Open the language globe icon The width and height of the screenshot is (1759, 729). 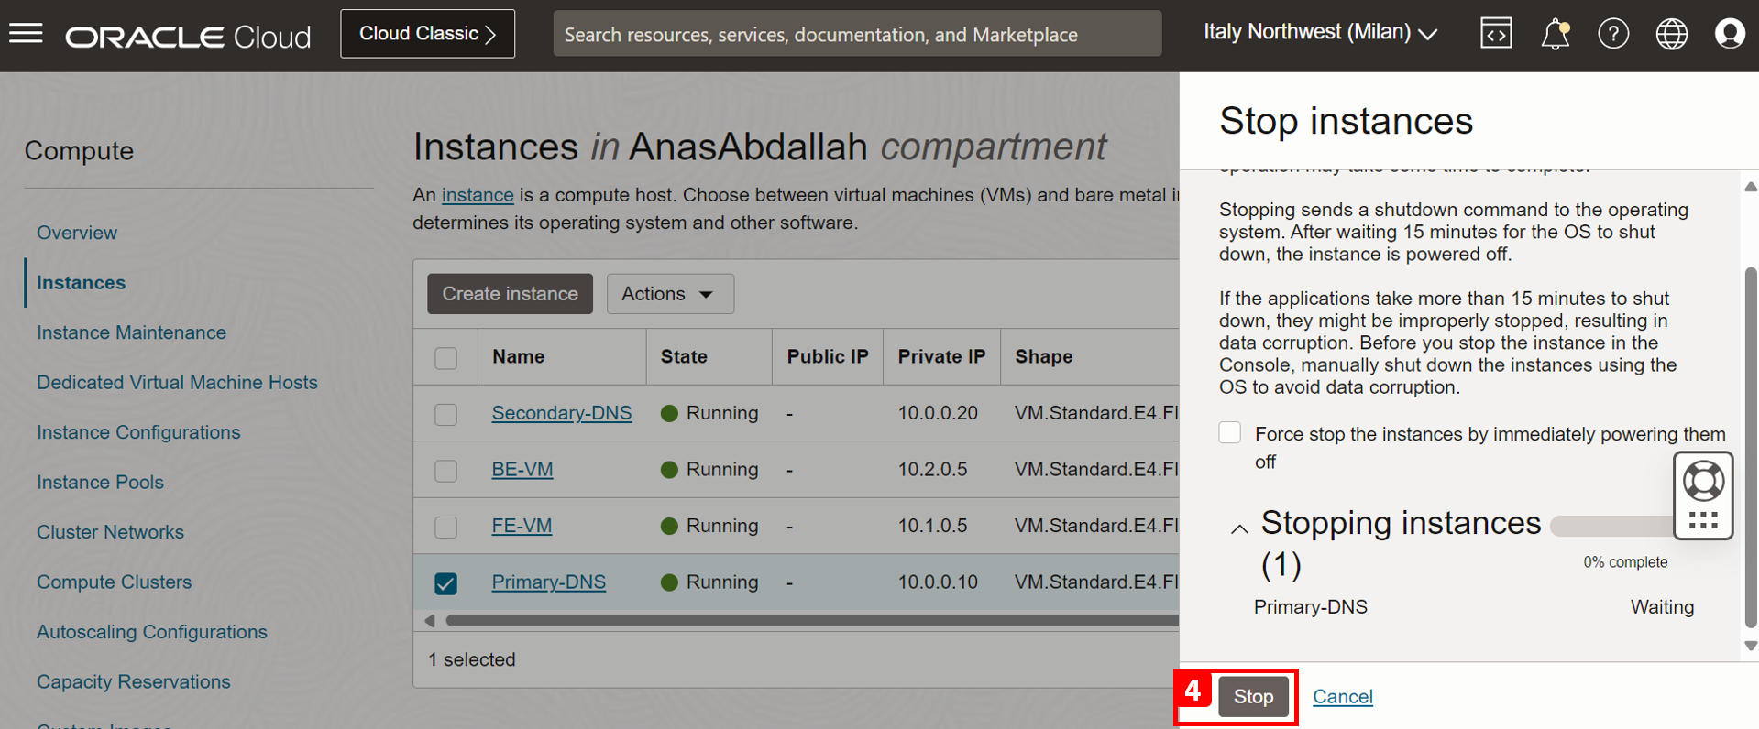tap(1672, 34)
